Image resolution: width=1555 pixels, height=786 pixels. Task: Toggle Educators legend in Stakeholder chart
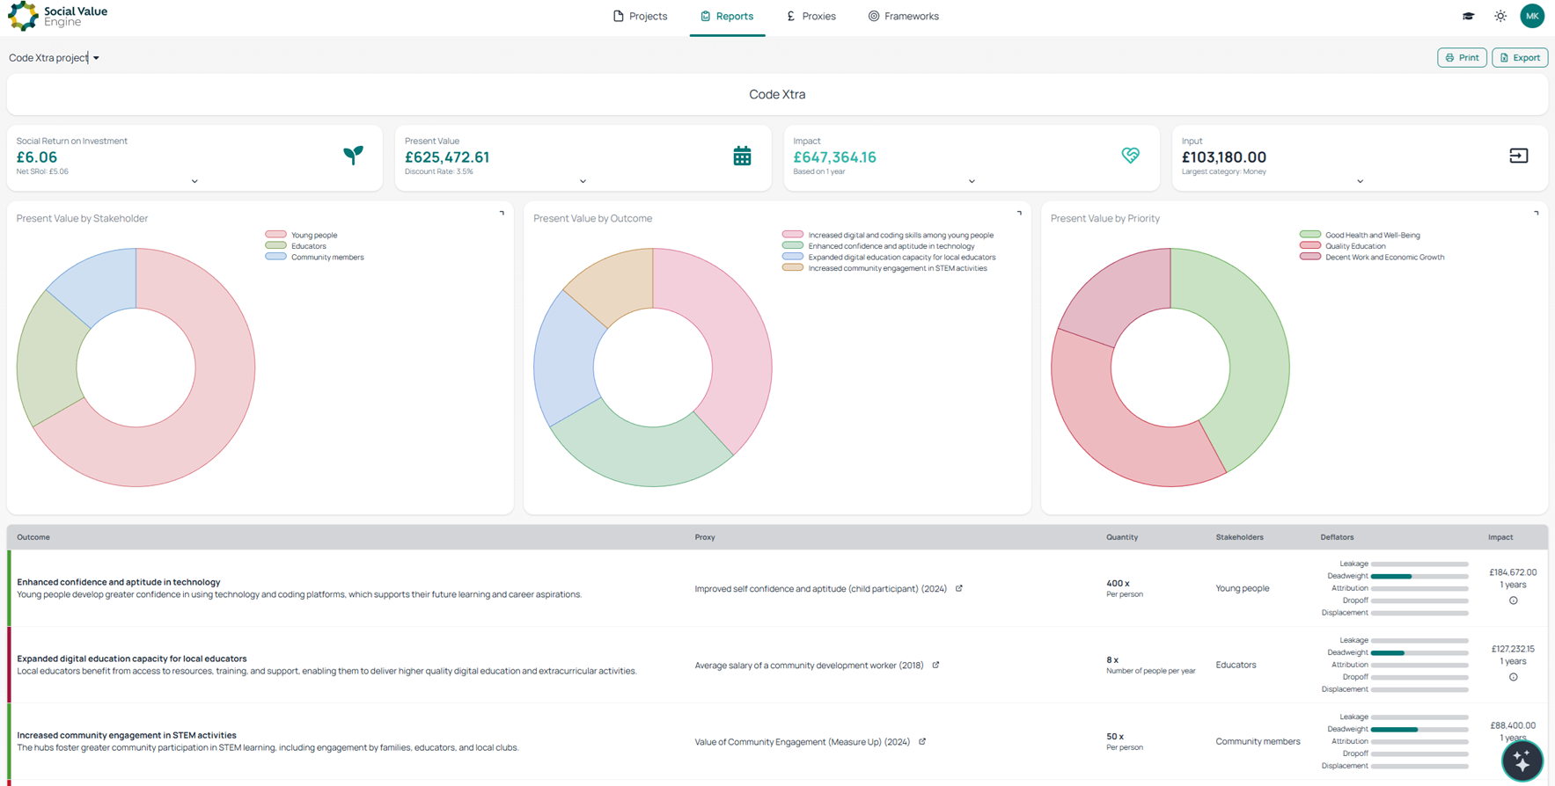[x=296, y=246]
